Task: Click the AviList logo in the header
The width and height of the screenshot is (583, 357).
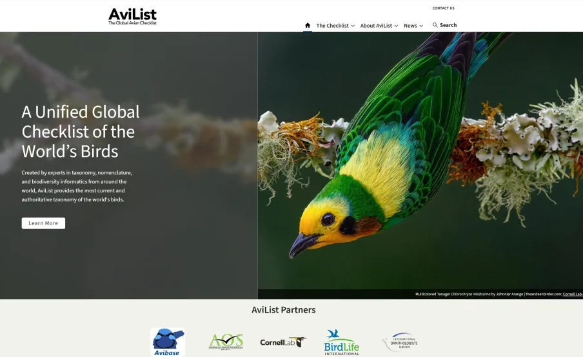Action: click(x=132, y=16)
